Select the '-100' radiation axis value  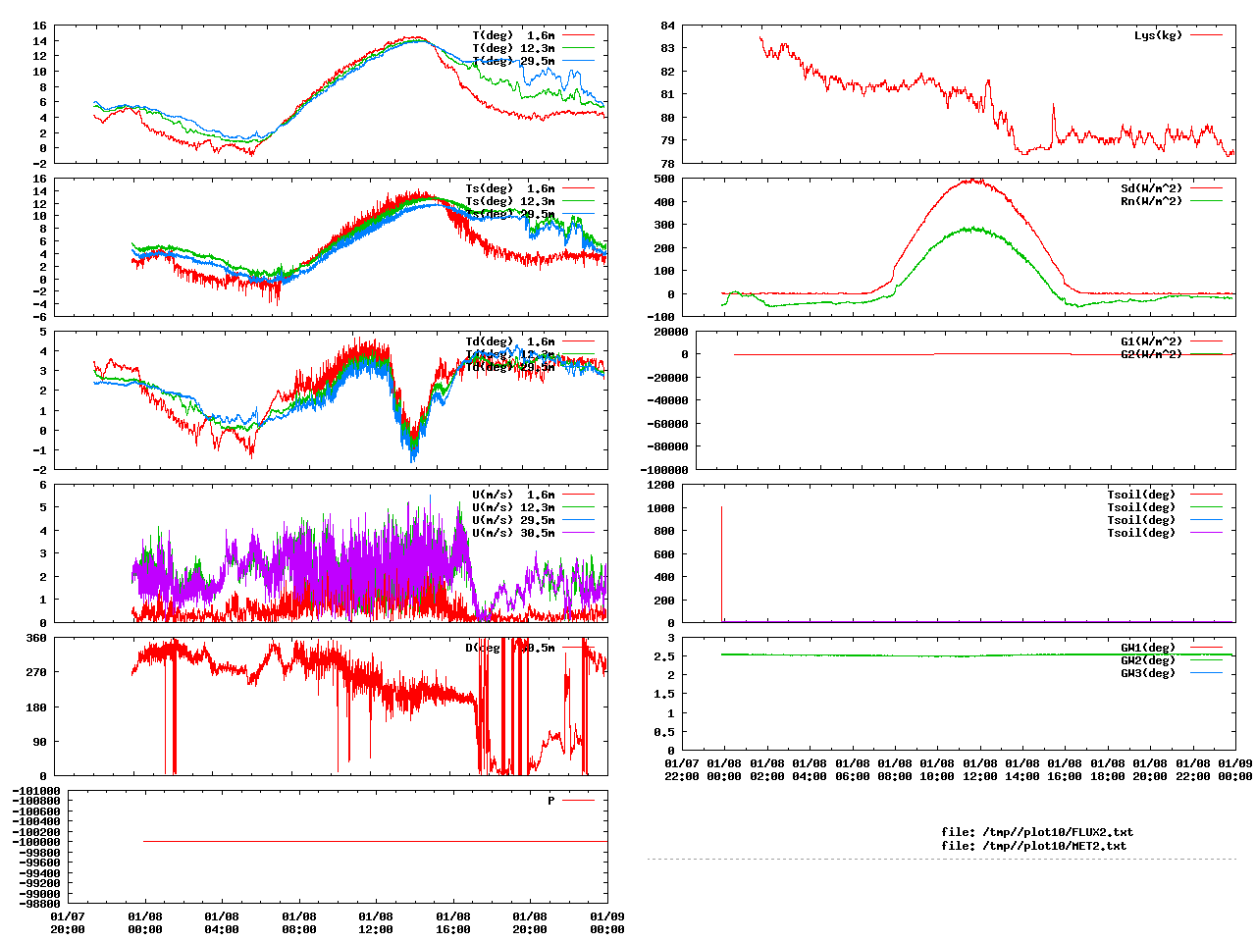pyautogui.click(x=660, y=316)
